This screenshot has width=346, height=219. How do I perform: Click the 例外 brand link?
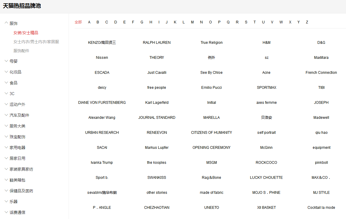[x=212, y=57]
